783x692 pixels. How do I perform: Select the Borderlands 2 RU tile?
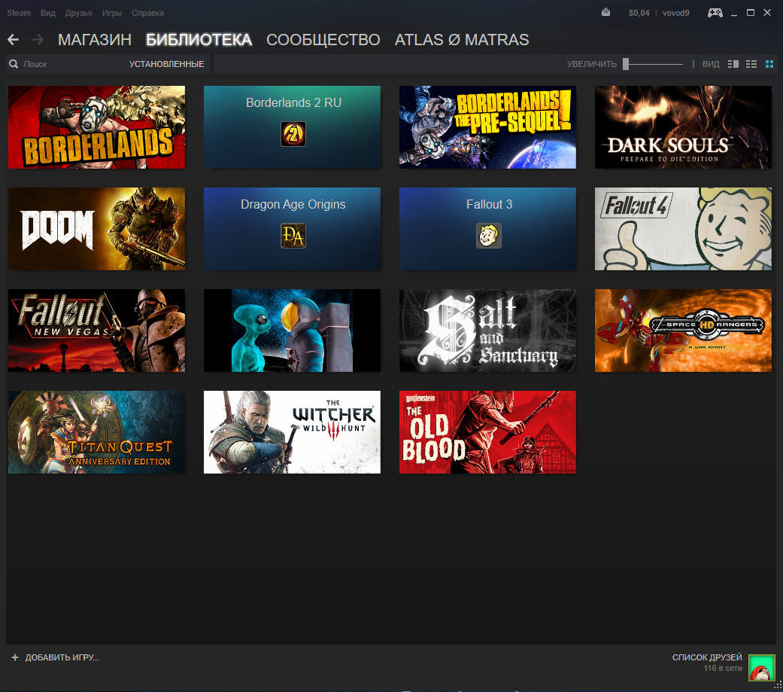[292, 127]
